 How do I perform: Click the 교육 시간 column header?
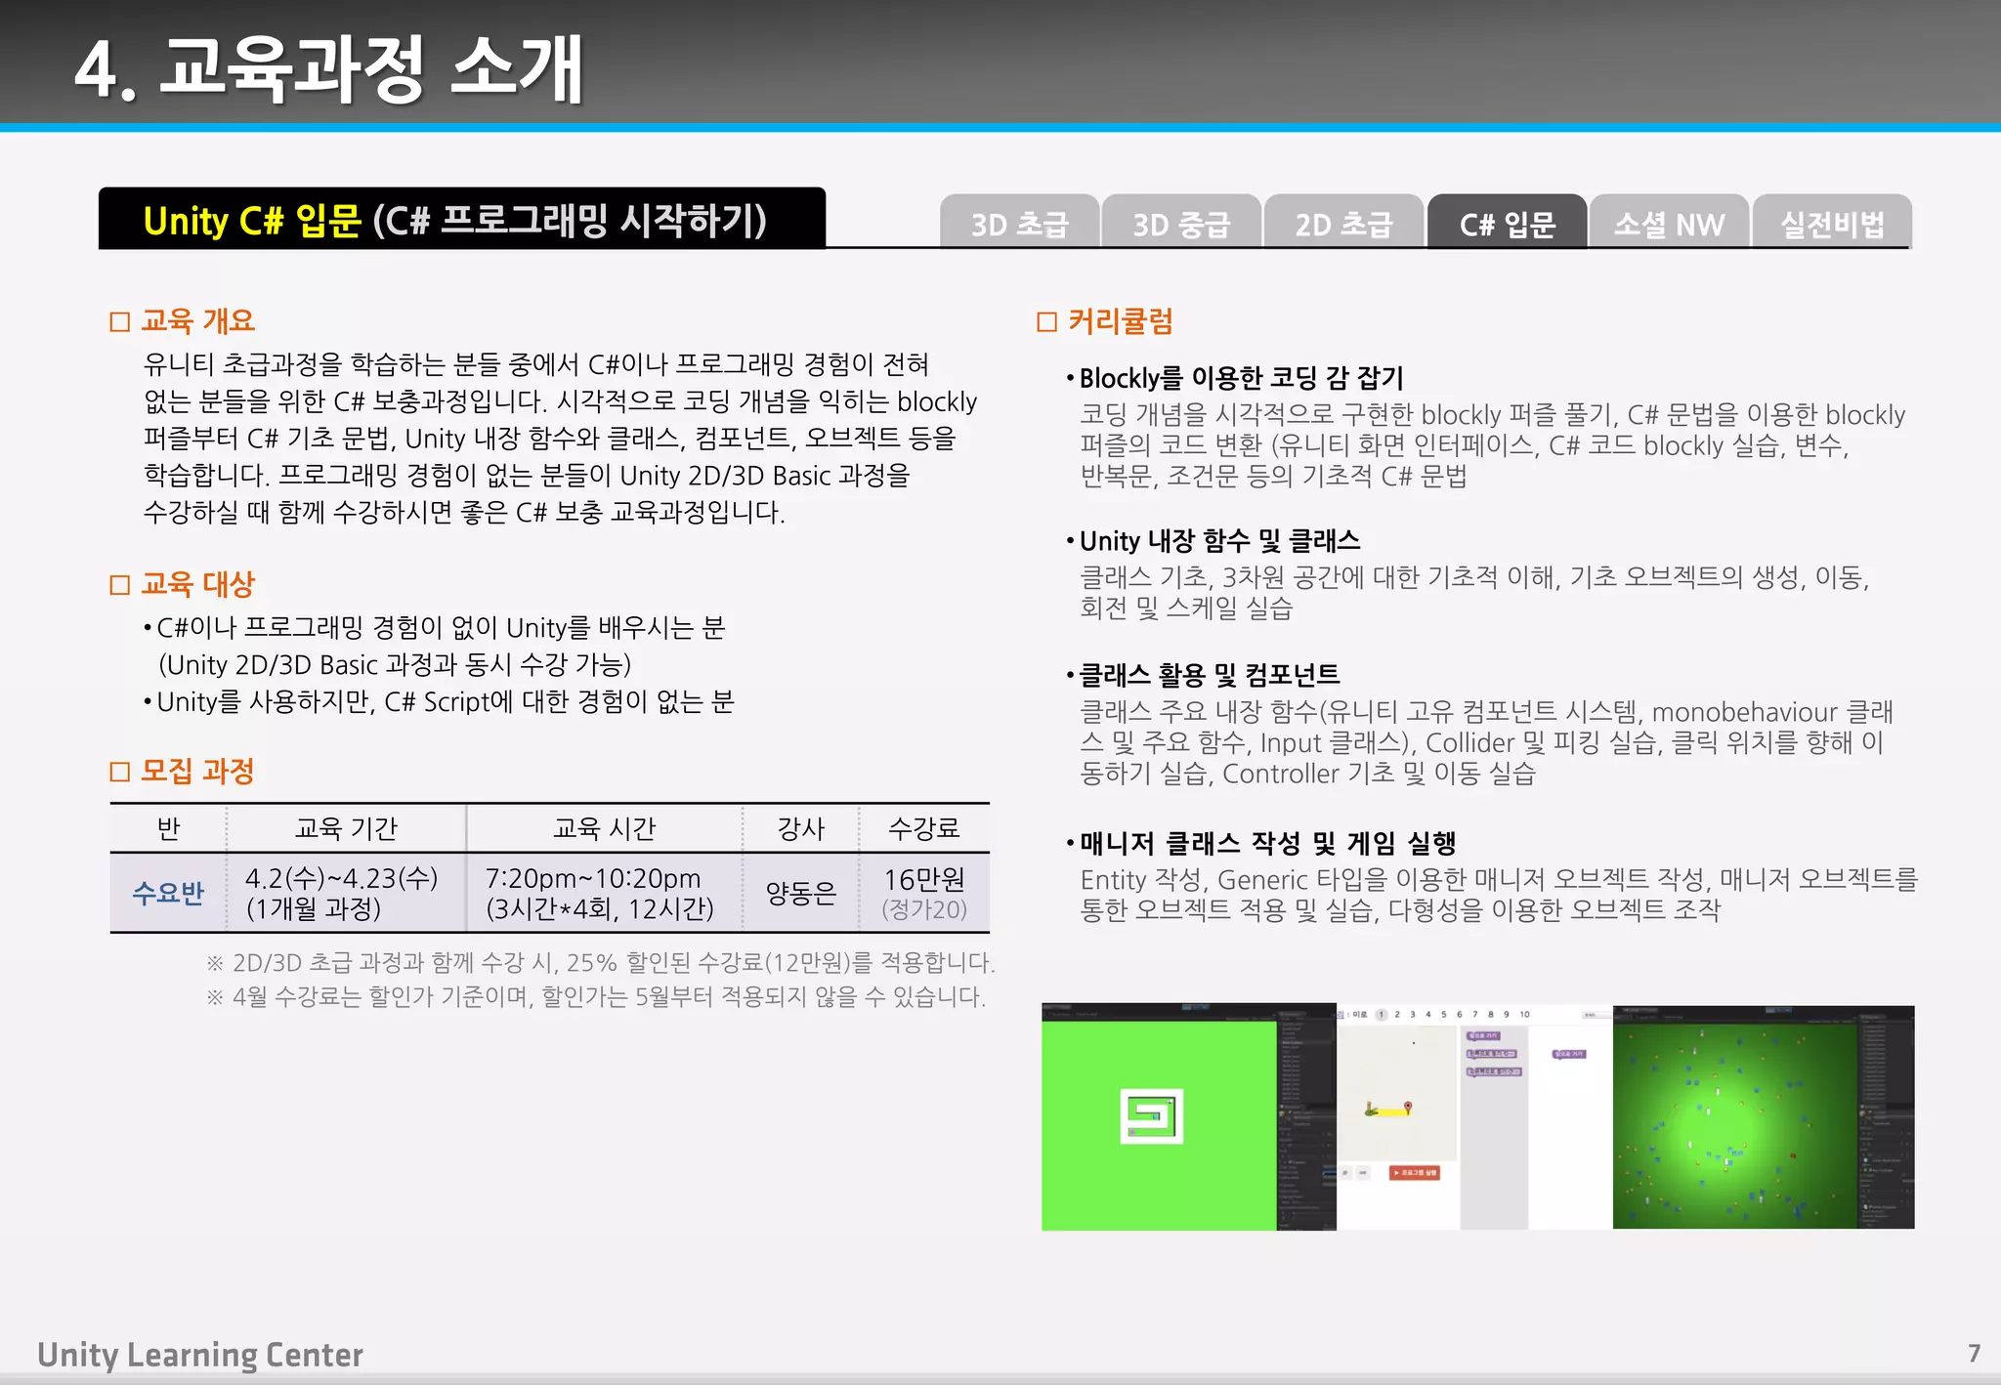604,828
